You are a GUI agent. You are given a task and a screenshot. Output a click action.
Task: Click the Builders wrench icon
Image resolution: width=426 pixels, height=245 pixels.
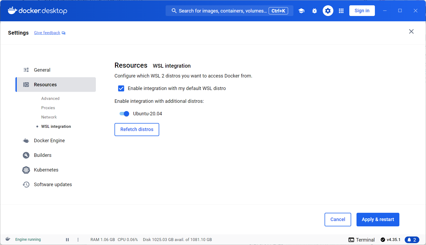[26, 155]
